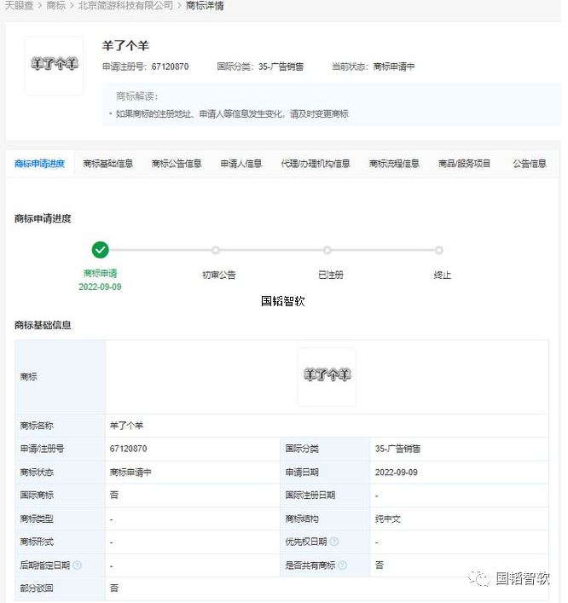
Task: Click the 羊了个羊 title heading
Action: [125, 46]
